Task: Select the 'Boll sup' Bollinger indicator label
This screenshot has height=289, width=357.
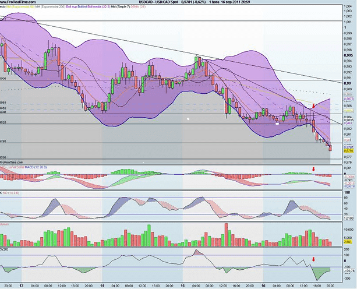Action: click(x=72, y=7)
